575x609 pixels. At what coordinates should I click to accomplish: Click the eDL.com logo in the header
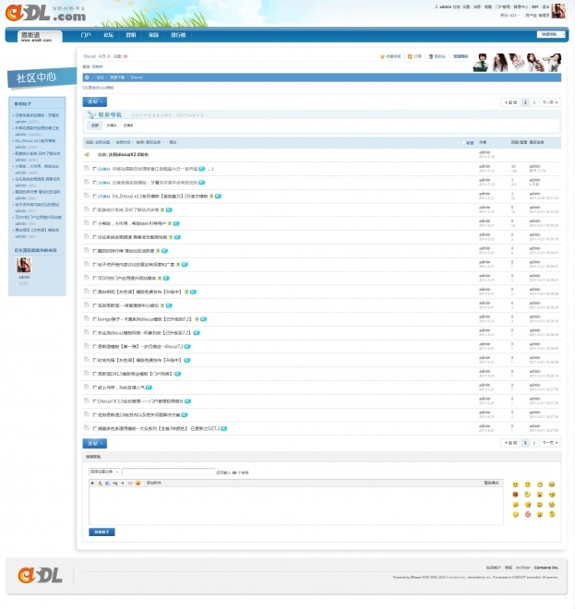[x=45, y=14]
